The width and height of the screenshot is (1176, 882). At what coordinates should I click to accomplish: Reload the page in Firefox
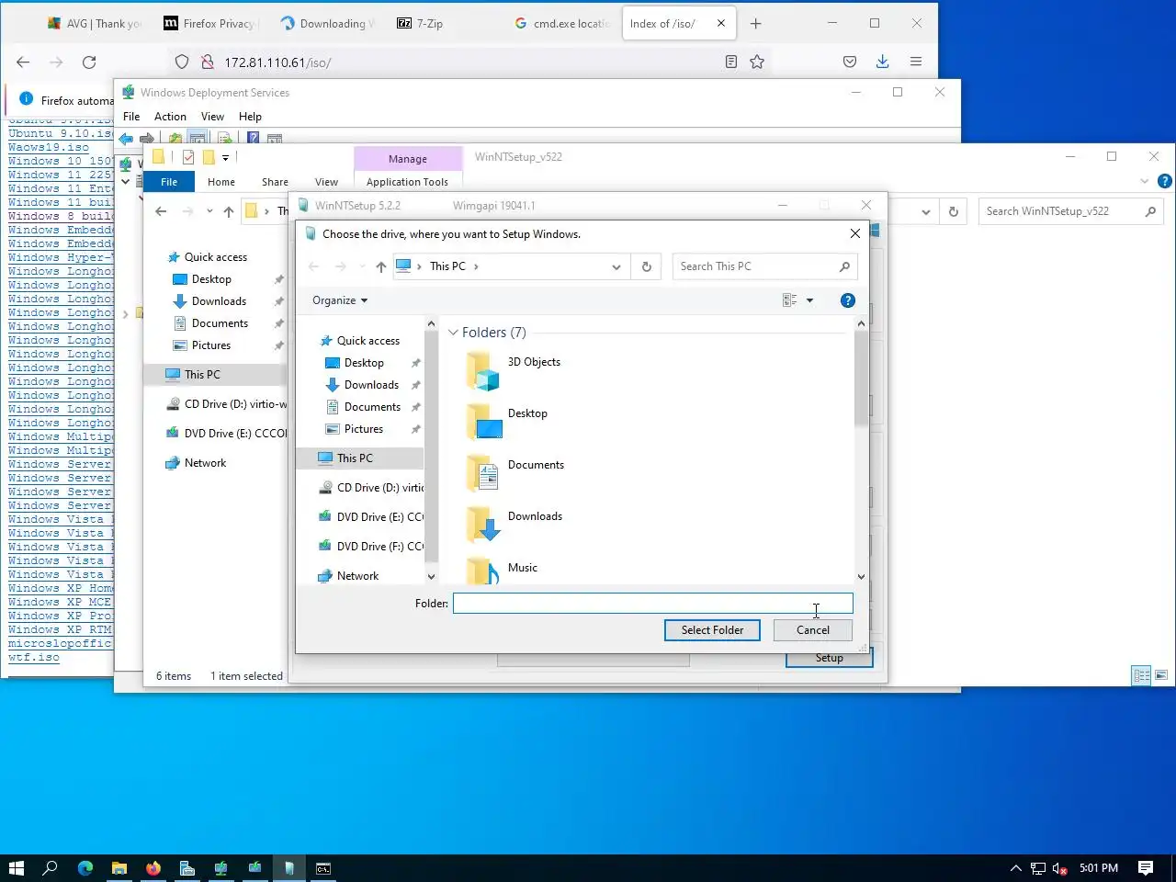[89, 62]
